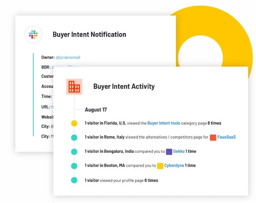Viewport: 256px width, 203px height.
Task: Click the BDR: field label
Action: pos(46,67)
